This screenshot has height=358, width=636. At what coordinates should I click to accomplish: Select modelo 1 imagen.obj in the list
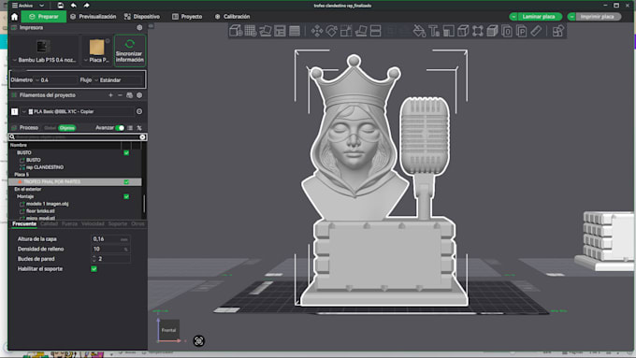pyautogui.click(x=47, y=204)
